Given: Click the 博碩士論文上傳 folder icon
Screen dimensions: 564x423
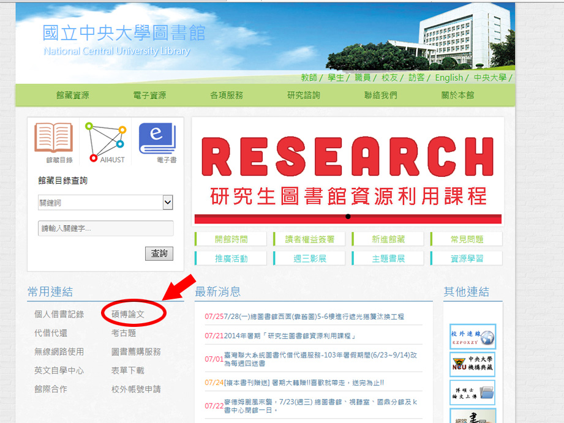Looking at the screenshot, I should click(x=472, y=392).
